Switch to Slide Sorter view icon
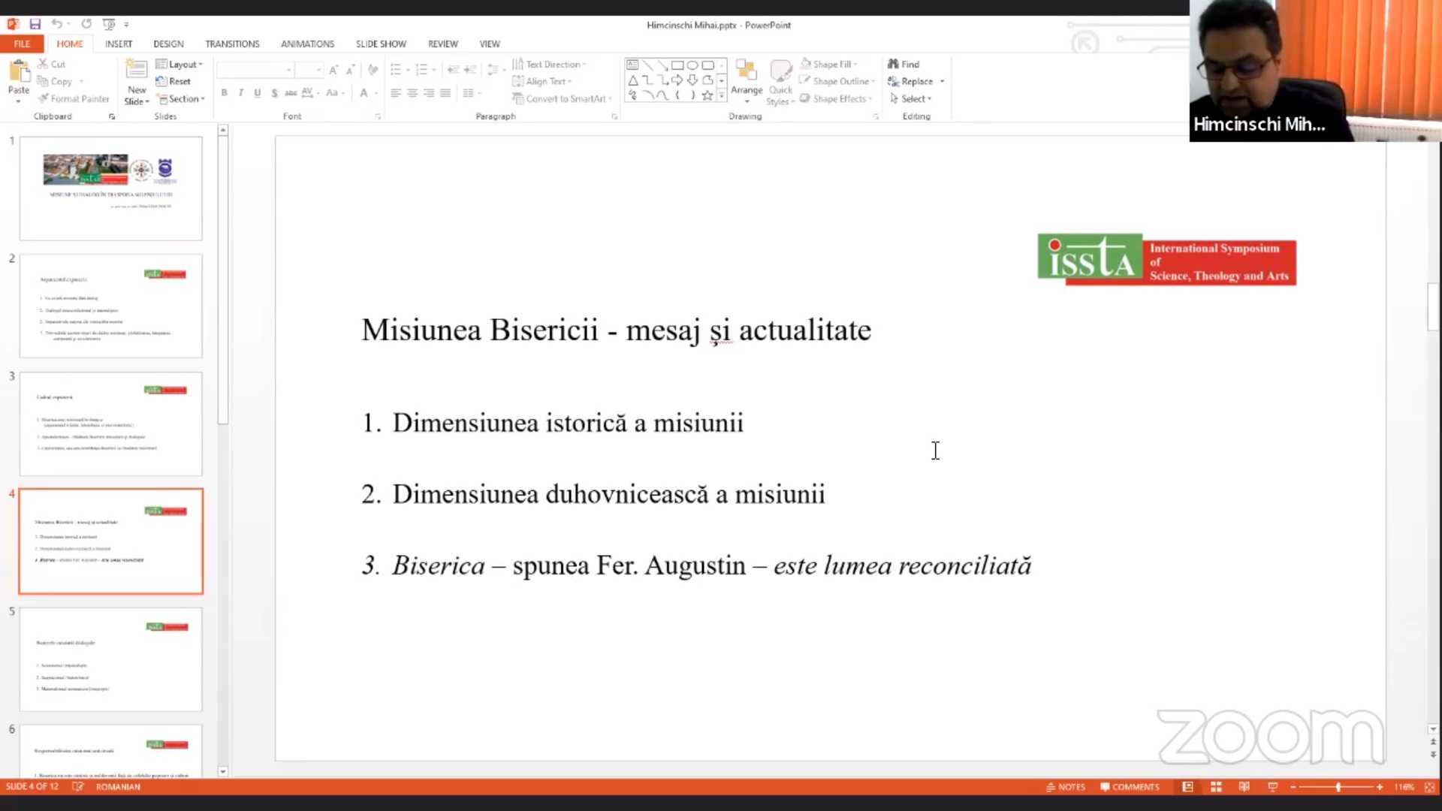The width and height of the screenshot is (1442, 811). click(x=1216, y=786)
